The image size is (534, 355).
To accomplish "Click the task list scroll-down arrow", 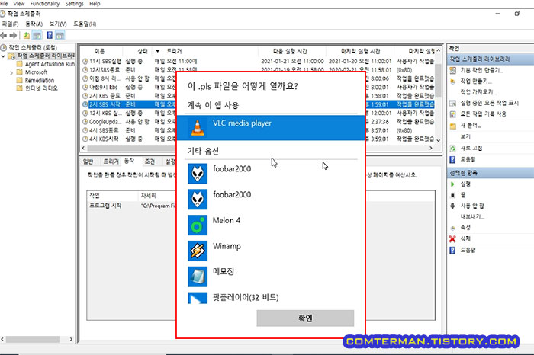I will tap(439, 140).
